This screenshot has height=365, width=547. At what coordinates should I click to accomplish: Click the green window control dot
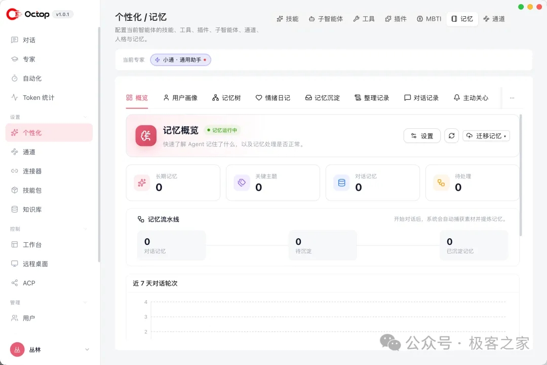pyautogui.click(x=521, y=7)
